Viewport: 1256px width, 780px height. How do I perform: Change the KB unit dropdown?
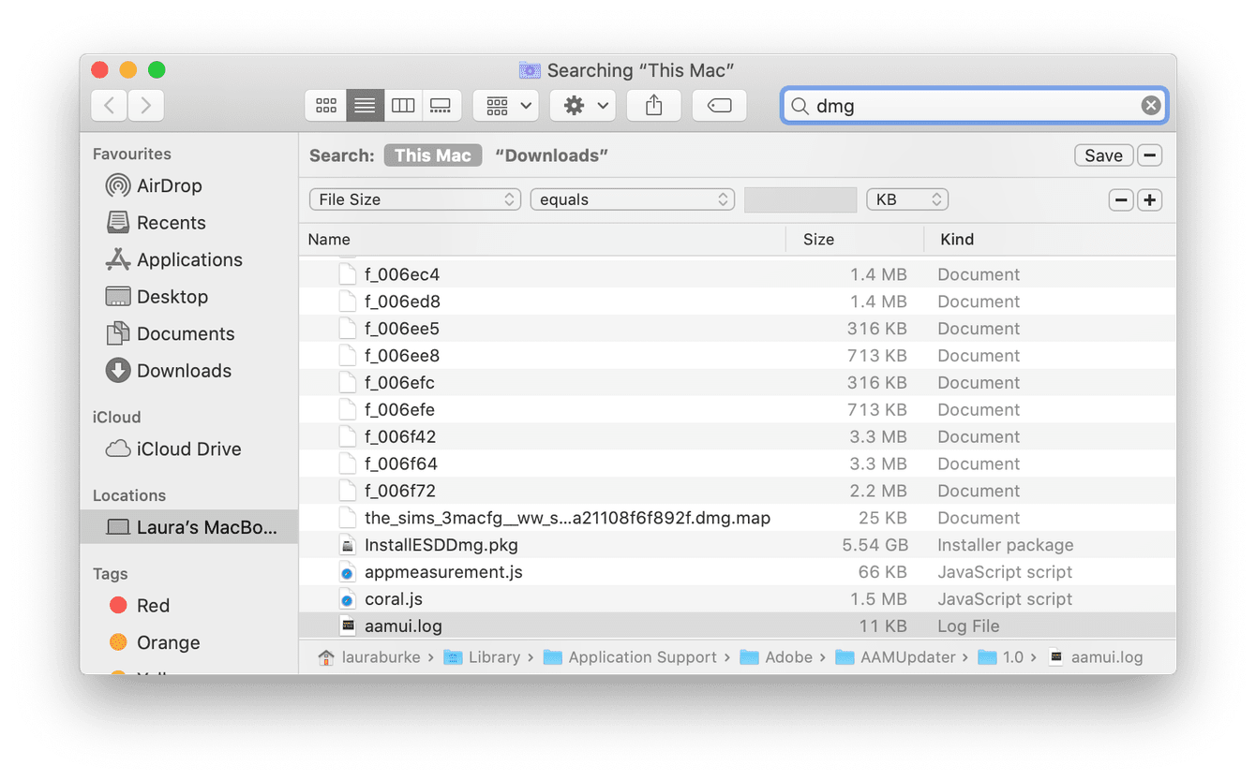(x=906, y=199)
